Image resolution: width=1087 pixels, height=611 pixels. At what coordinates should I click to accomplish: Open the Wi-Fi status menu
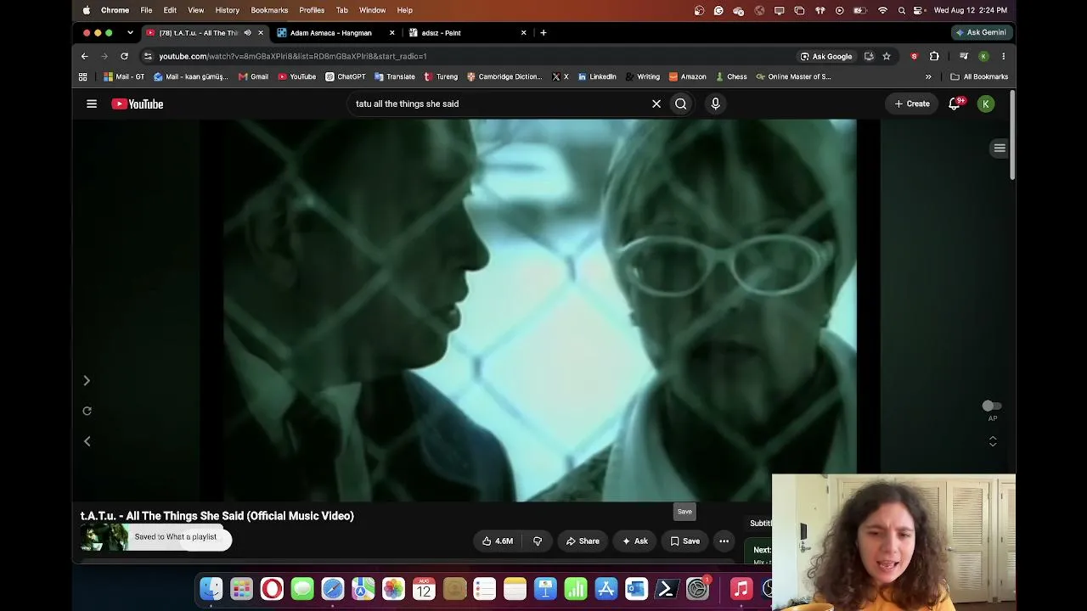(882, 10)
